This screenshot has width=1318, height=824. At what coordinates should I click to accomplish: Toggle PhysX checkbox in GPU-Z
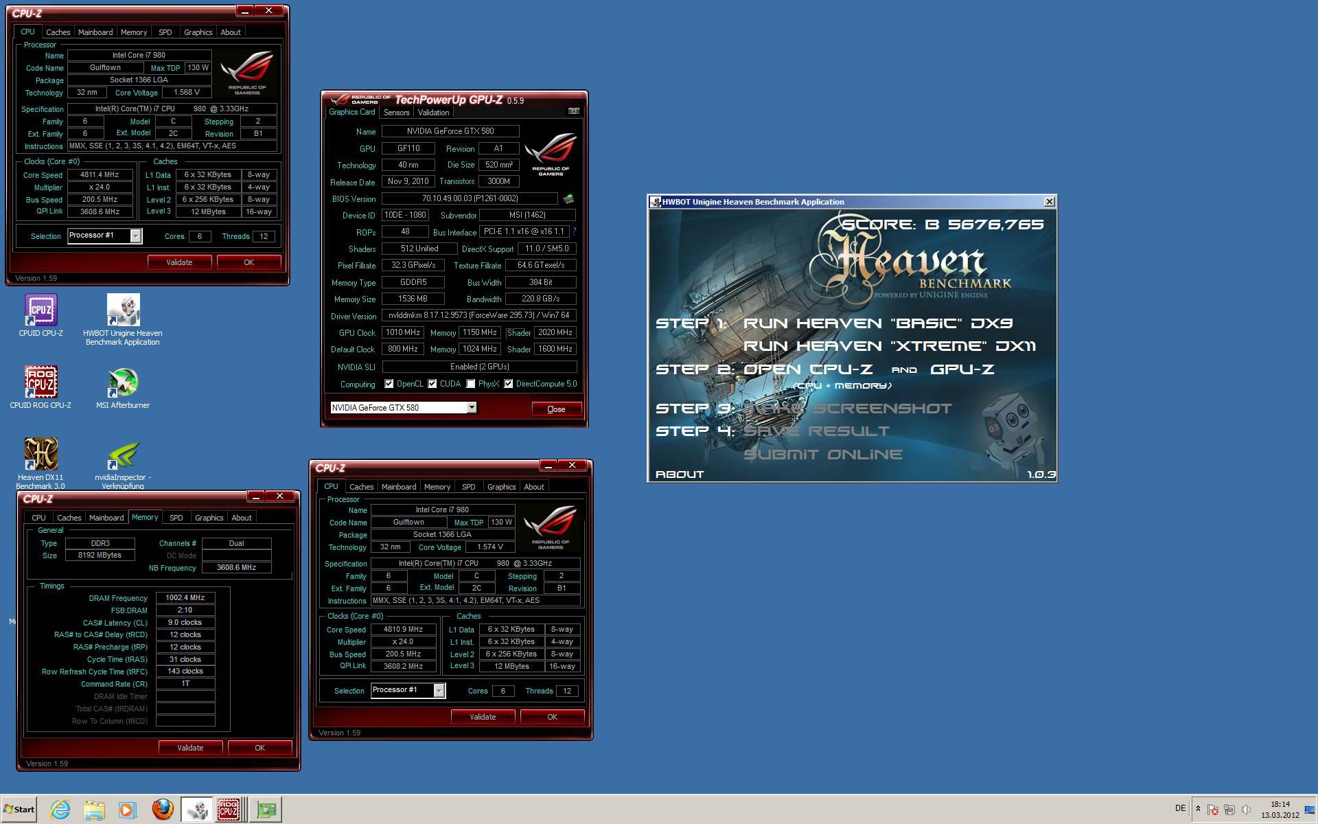pos(471,384)
